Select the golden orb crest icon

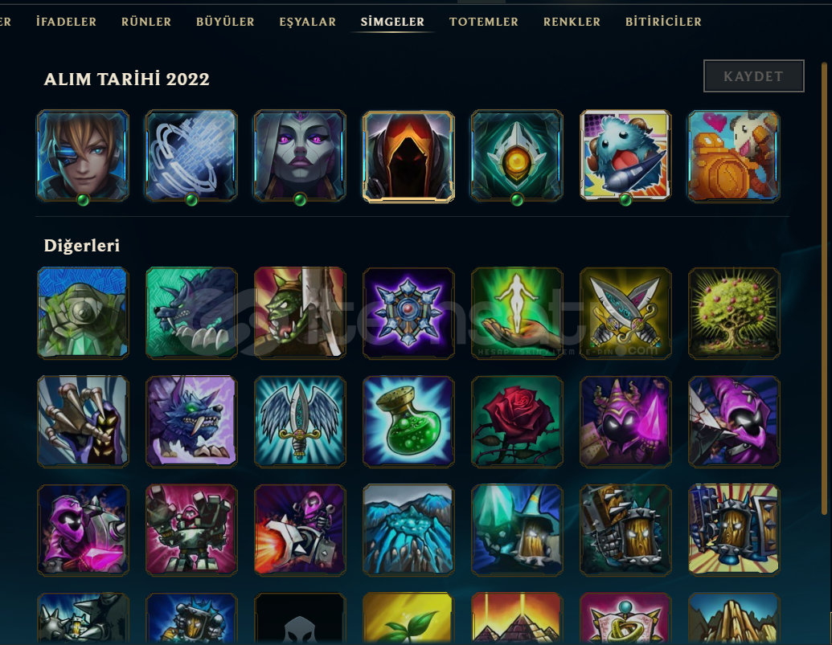(517, 155)
